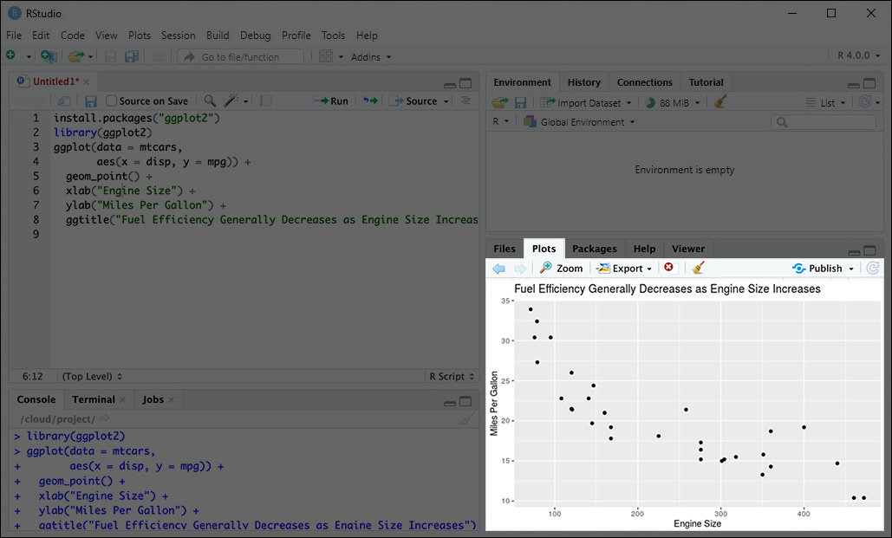Click the Create Project icon

point(49,56)
